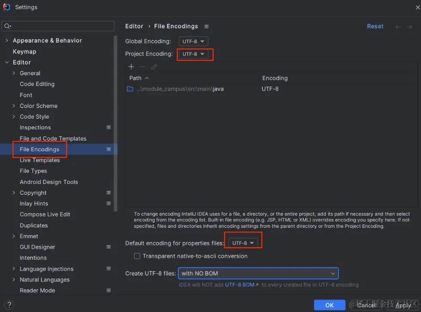Open Live Templates page
Image resolution: width=421 pixels, height=312 pixels.
(40, 160)
